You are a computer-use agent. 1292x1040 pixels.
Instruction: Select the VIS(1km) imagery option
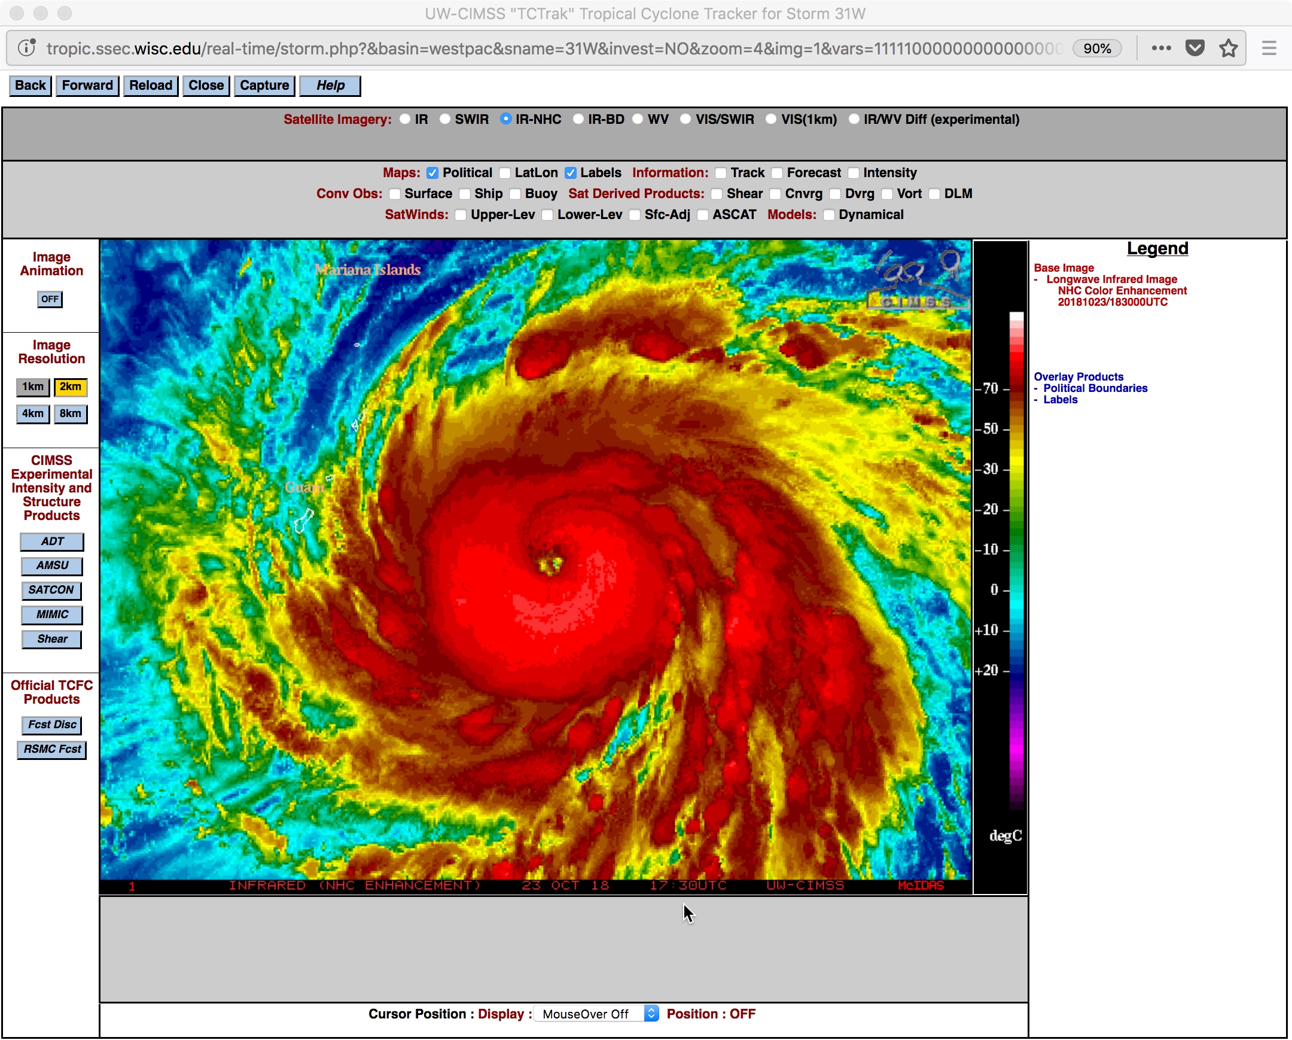point(771,118)
